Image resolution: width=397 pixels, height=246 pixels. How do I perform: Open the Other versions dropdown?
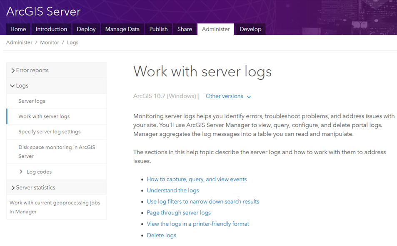point(228,96)
